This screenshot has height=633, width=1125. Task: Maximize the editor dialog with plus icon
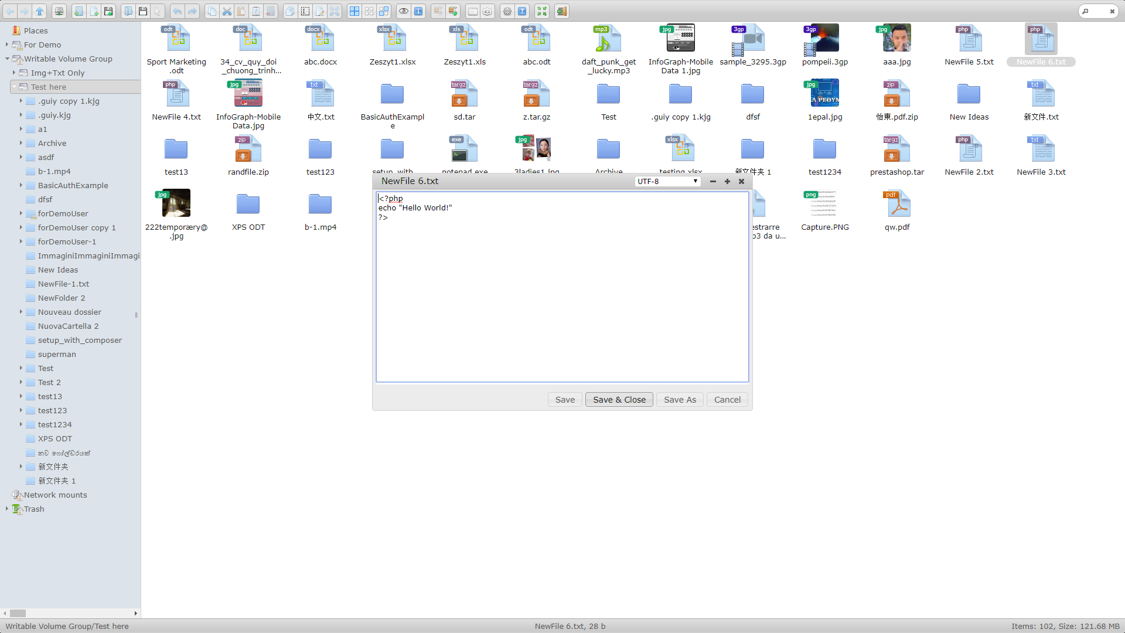[727, 182]
